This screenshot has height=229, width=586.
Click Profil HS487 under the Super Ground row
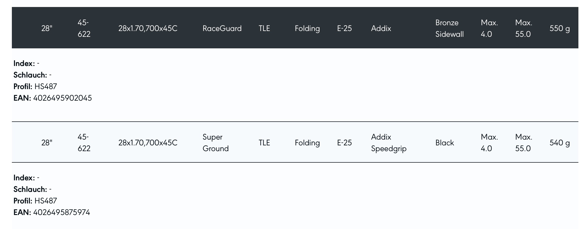pyautogui.click(x=46, y=201)
